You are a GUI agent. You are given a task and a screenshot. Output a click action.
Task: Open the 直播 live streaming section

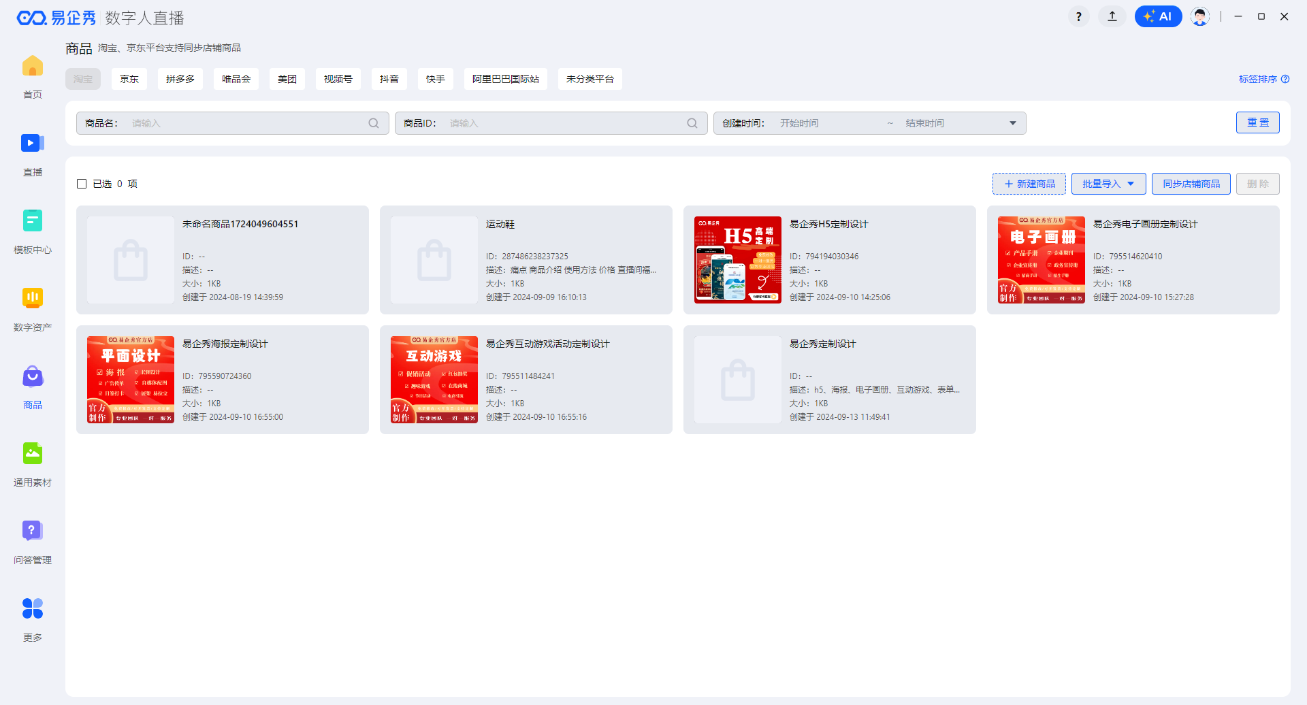point(33,144)
